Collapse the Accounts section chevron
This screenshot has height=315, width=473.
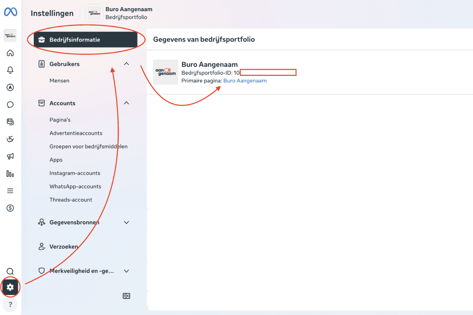pos(127,103)
